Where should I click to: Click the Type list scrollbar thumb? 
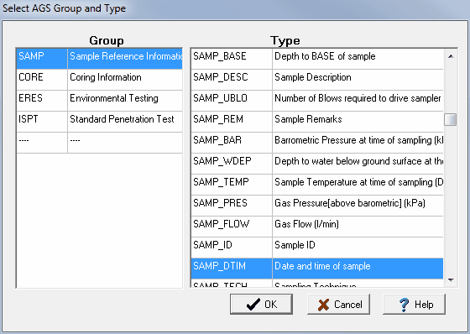click(450, 119)
